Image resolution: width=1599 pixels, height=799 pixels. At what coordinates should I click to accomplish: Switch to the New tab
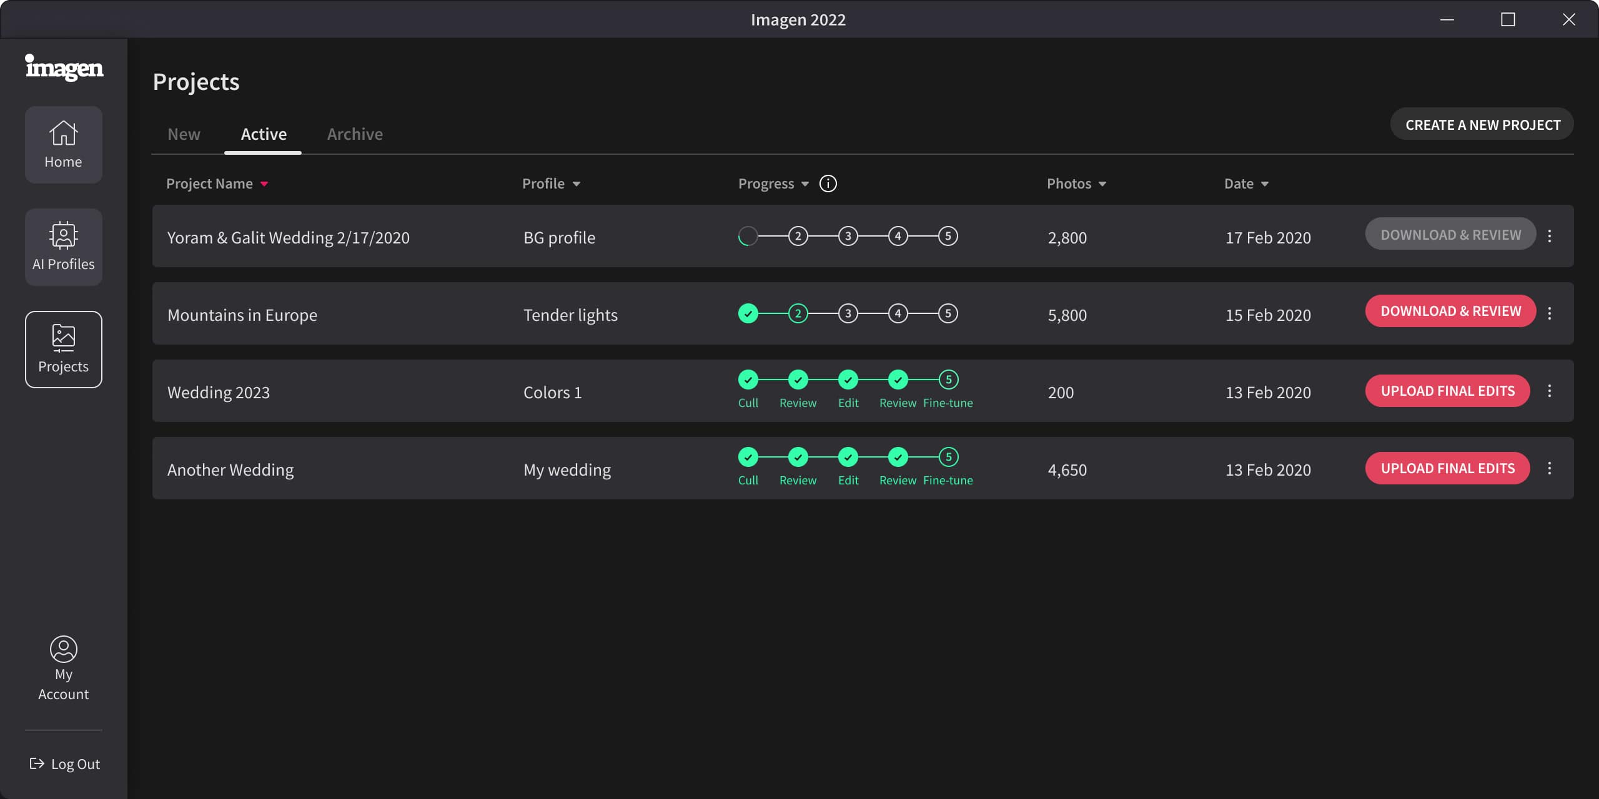(184, 134)
